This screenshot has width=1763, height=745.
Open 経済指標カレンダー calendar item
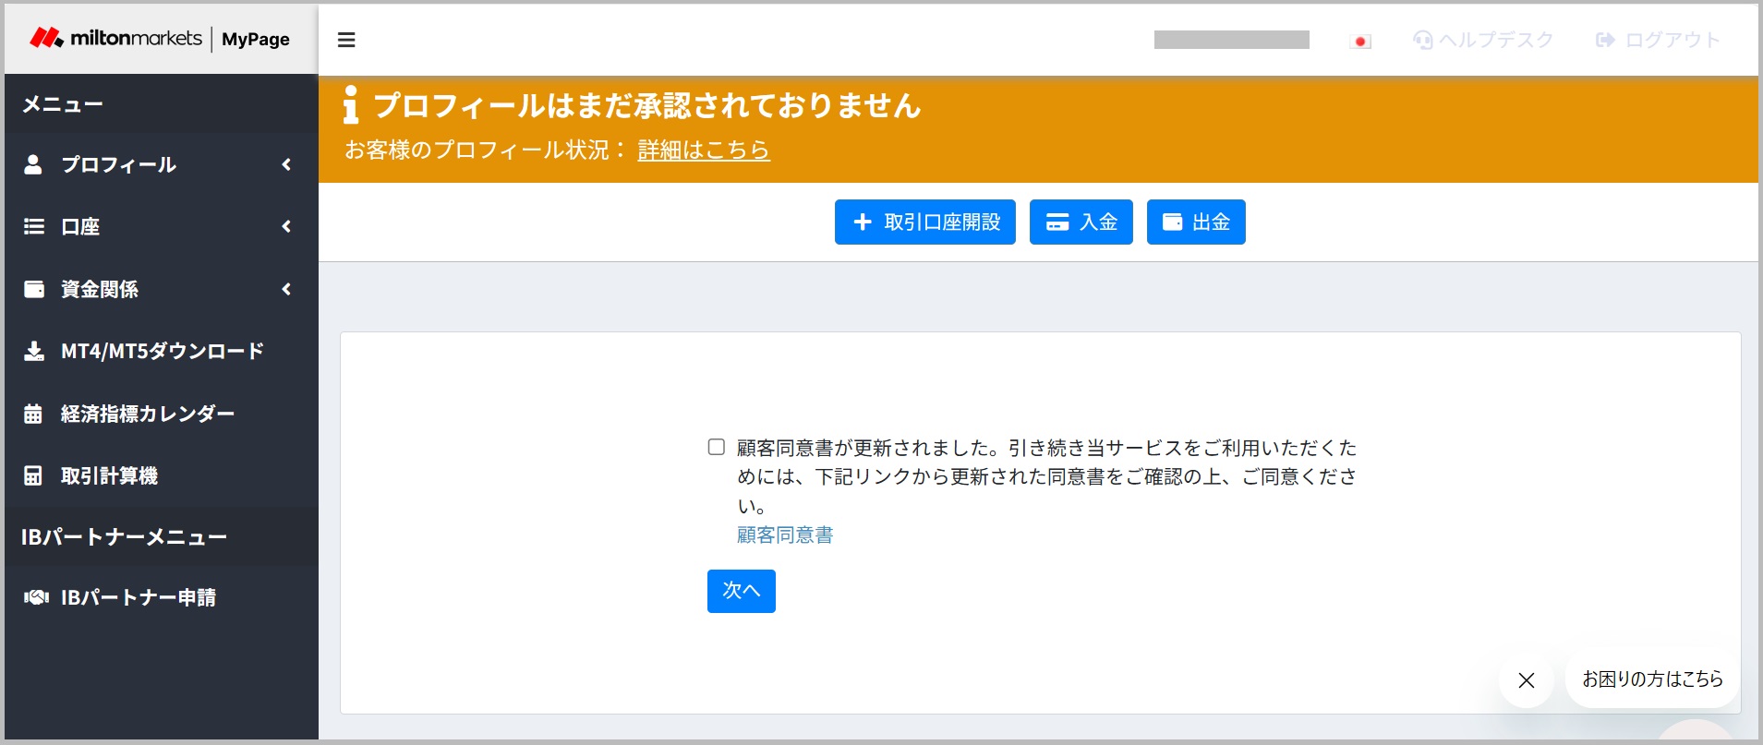pos(147,414)
